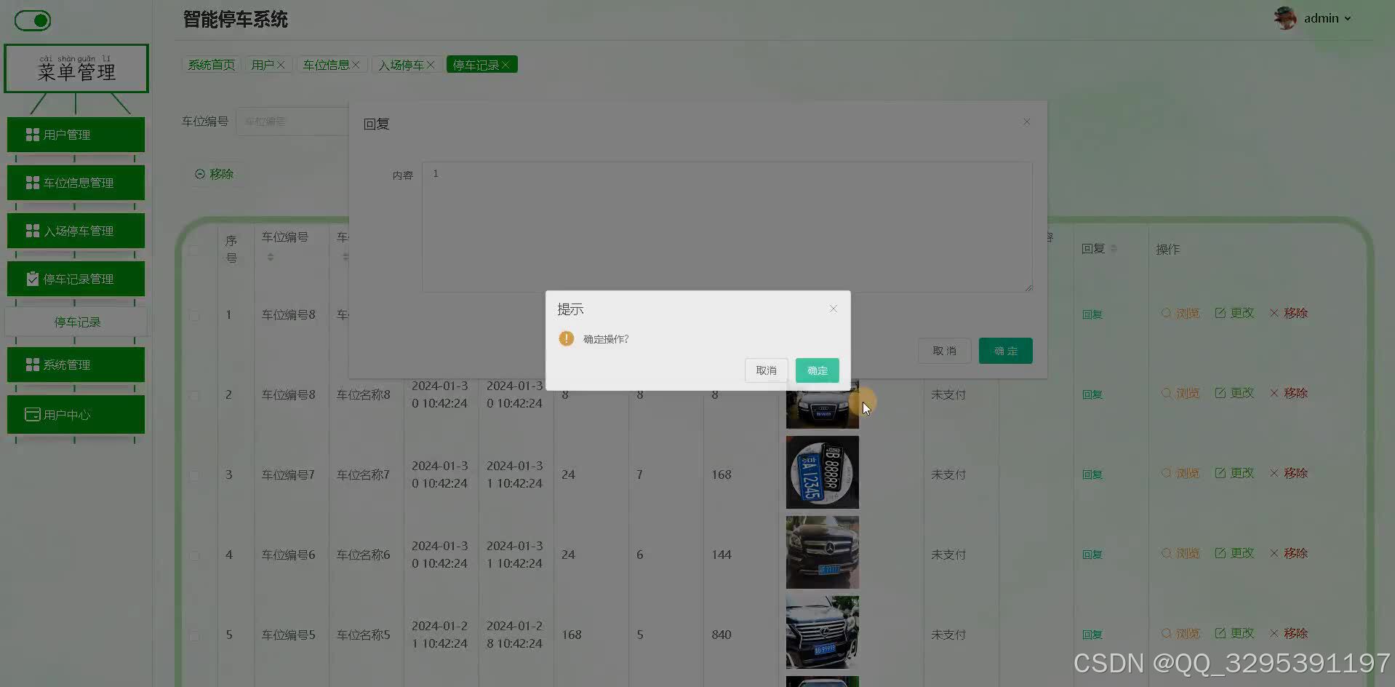Sort by 回复 column arrows
The image size is (1395, 687).
point(1114,249)
